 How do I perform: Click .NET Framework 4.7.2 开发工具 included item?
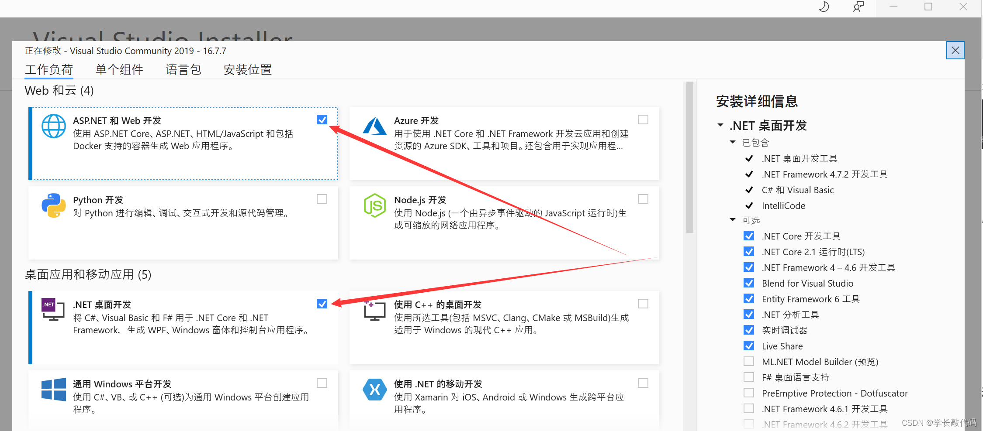pyautogui.click(x=825, y=174)
